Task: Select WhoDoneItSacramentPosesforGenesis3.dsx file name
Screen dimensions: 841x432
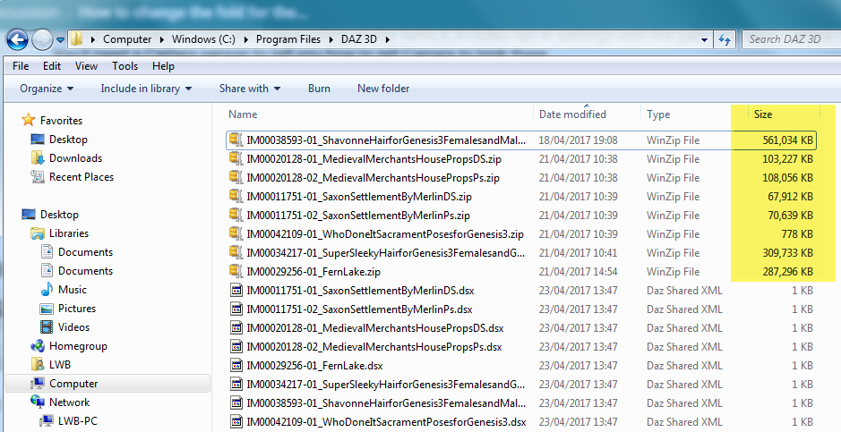Action: 386,422
